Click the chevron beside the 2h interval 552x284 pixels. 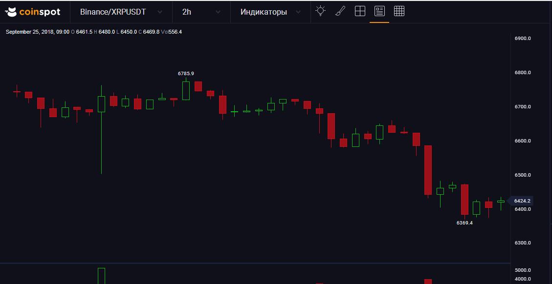pos(218,12)
